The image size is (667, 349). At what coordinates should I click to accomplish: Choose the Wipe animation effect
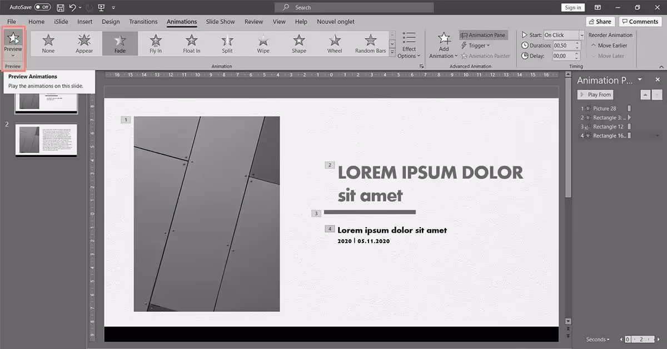point(263,43)
